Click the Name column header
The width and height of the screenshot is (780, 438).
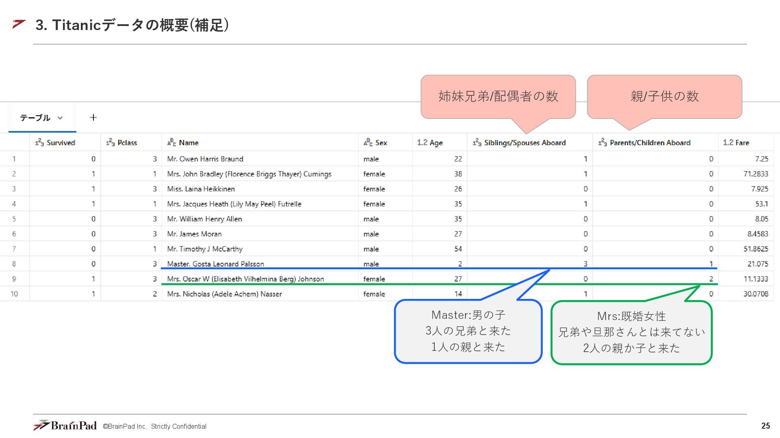[188, 143]
